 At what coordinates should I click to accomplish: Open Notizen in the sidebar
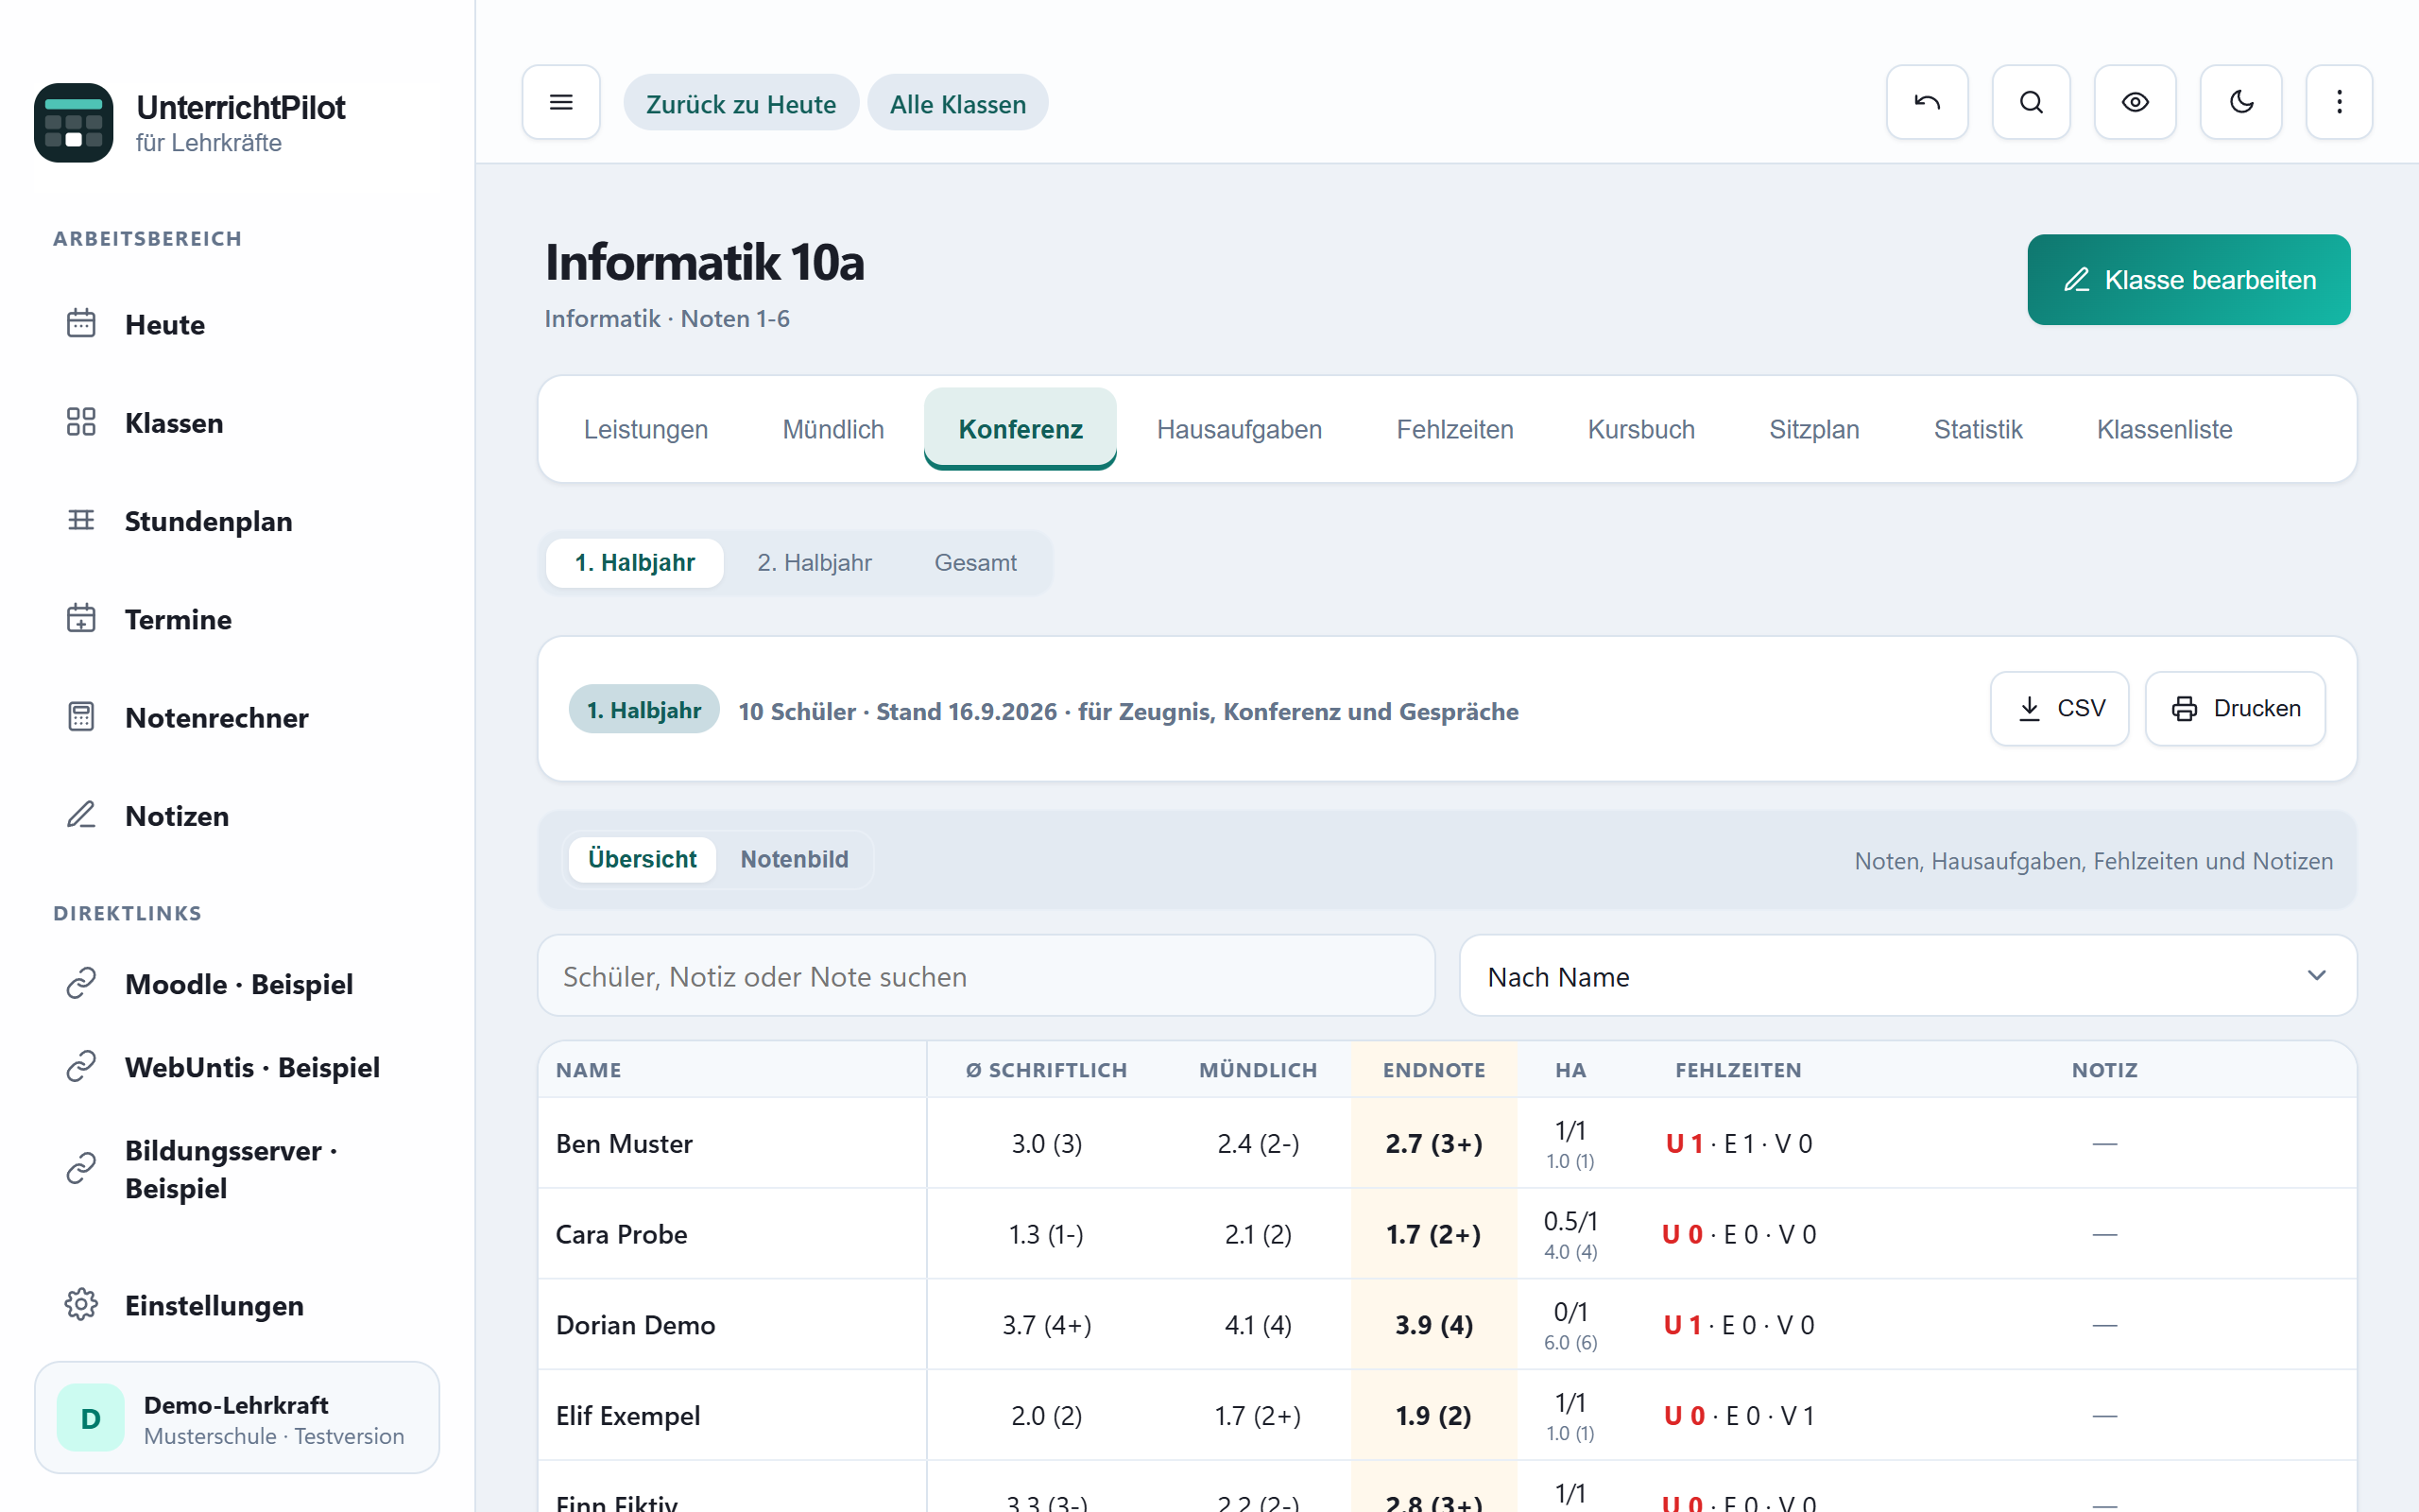point(237,816)
